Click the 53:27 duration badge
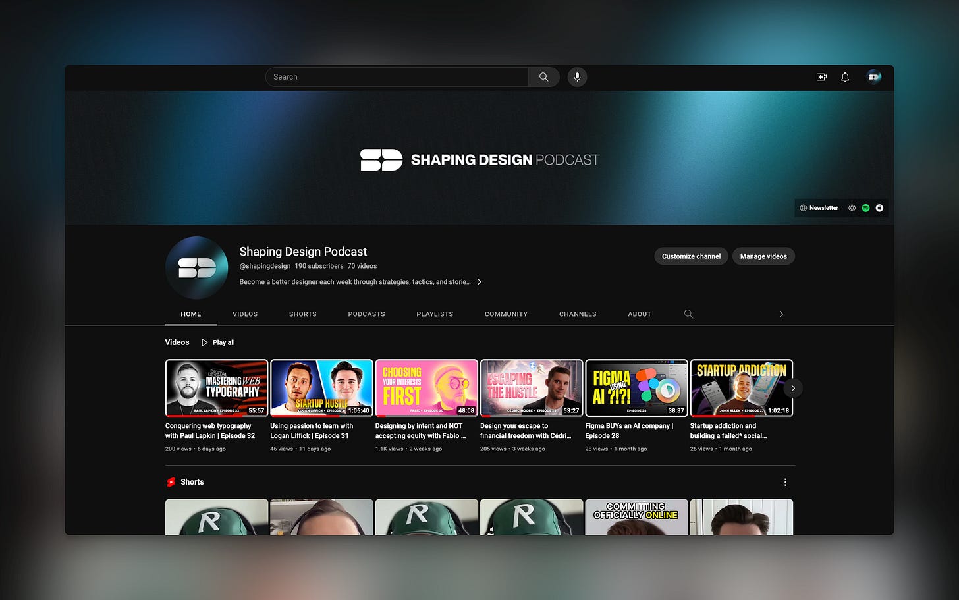959x600 pixels. click(571, 410)
